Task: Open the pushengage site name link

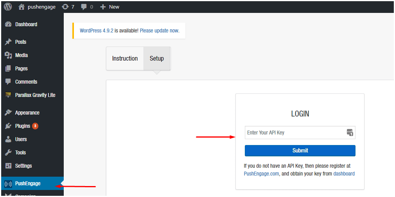Action: [41, 7]
